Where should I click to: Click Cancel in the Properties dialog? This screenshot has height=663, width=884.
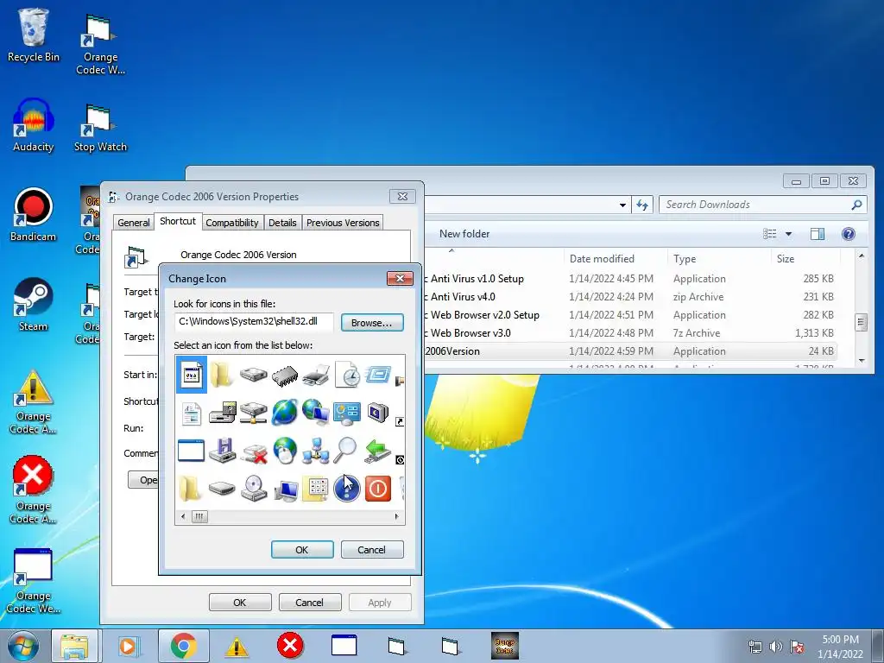(310, 602)
